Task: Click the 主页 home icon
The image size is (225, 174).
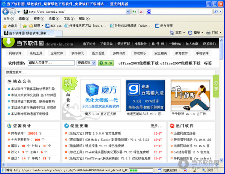Action: [x=172, y=33]
